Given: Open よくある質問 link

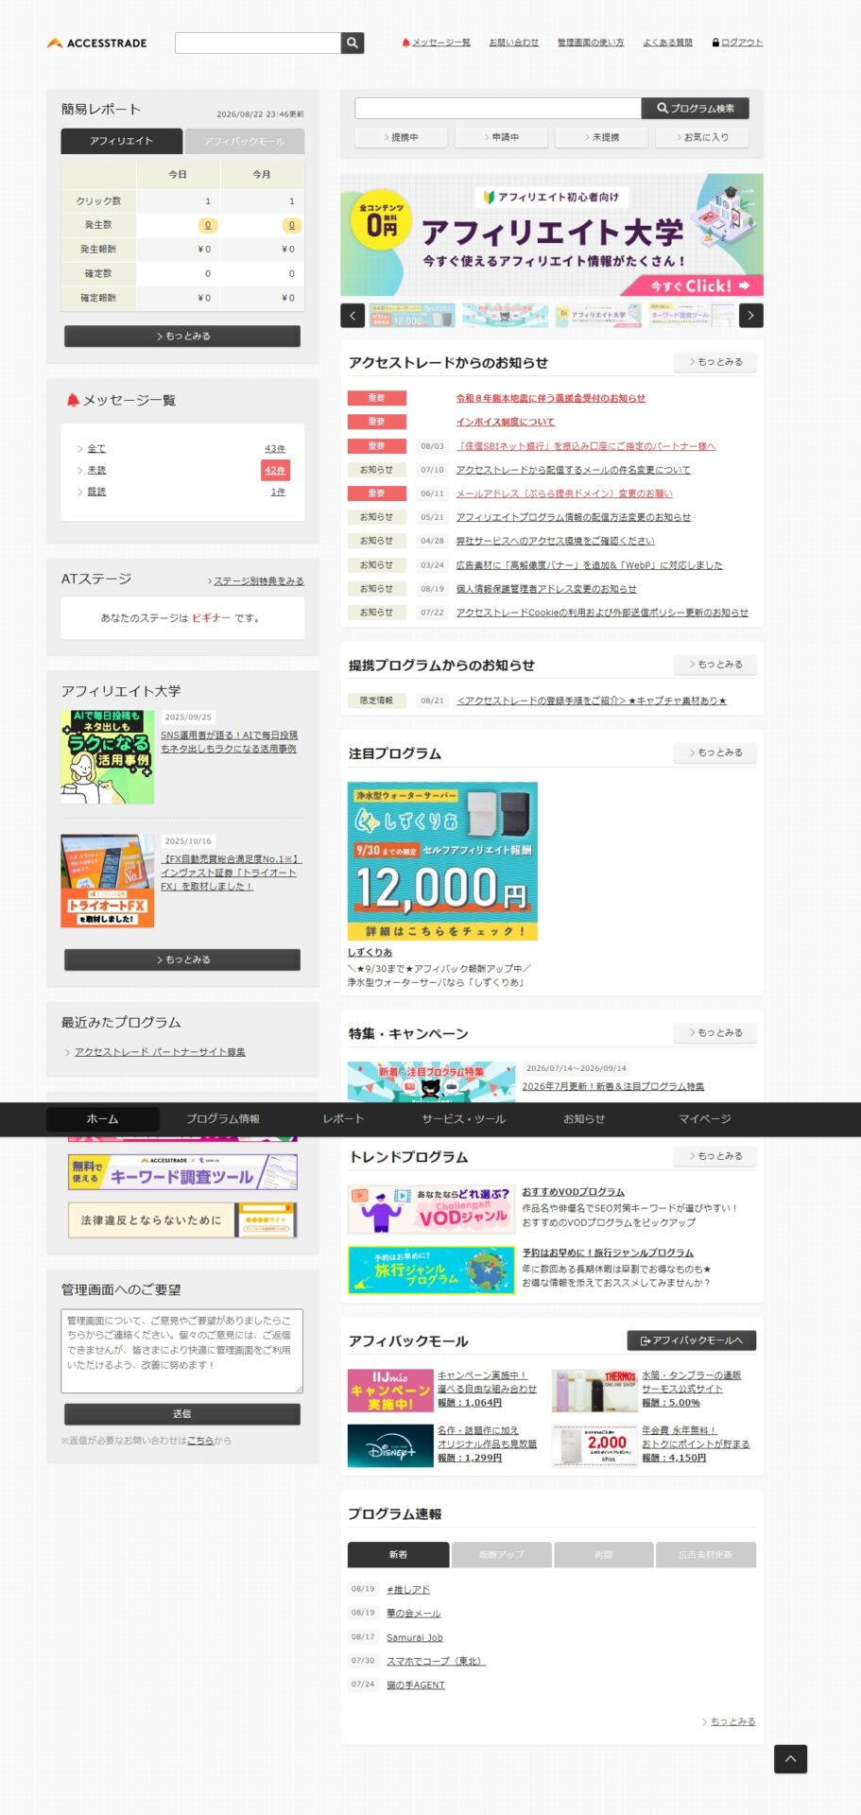Looking at the screenshot, I should [667, 43].
